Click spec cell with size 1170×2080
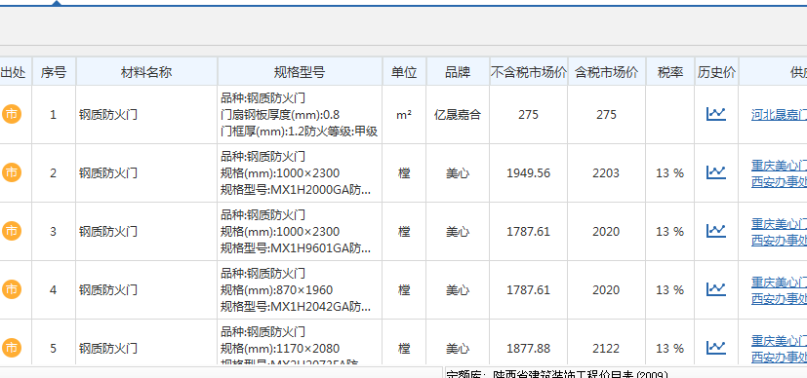The width and height of the screenshot is (807, 378). click(300, 343)
